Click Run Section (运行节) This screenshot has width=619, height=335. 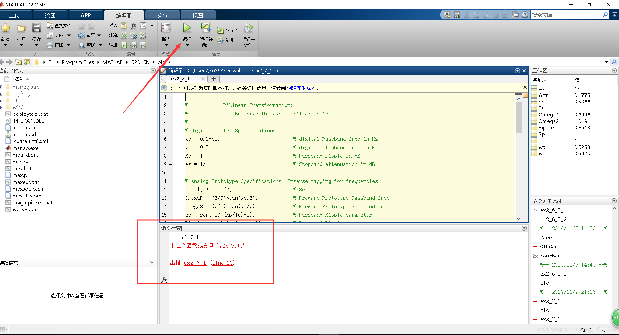[x=228, y=30]
